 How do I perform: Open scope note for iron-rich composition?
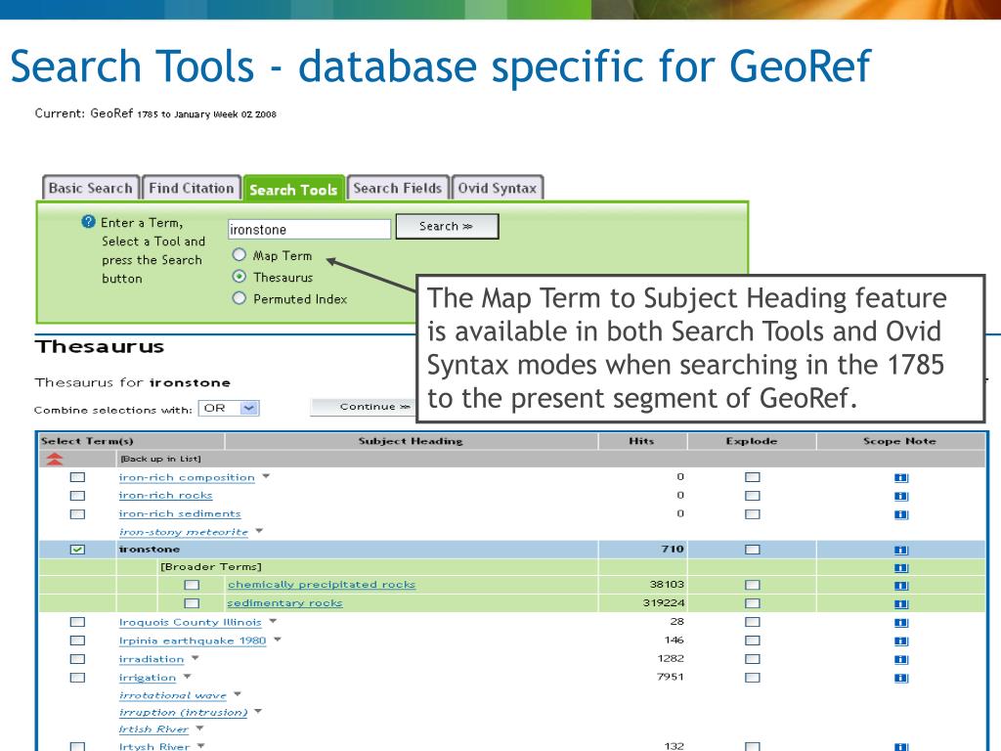pos(900,477)
